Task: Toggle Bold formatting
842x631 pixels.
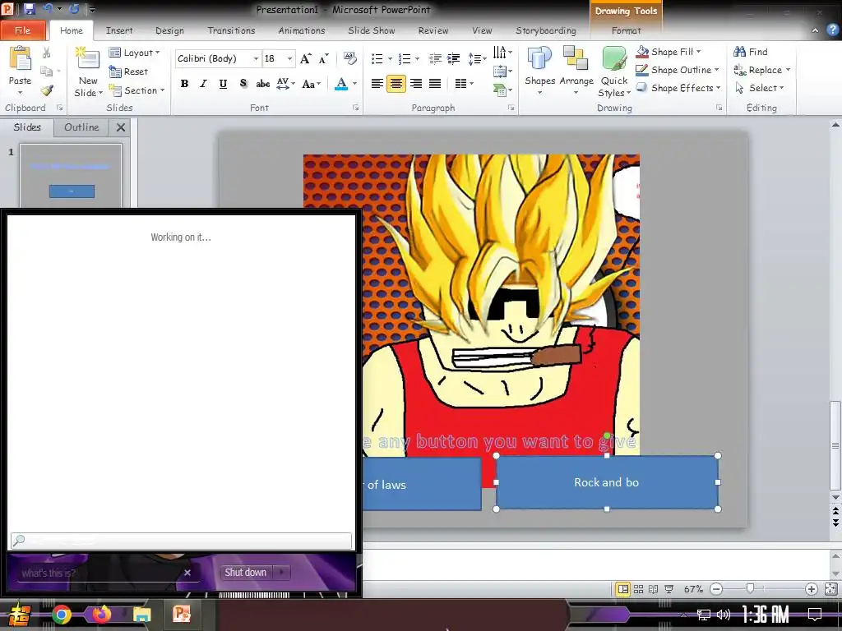Action: click(184, 84)
